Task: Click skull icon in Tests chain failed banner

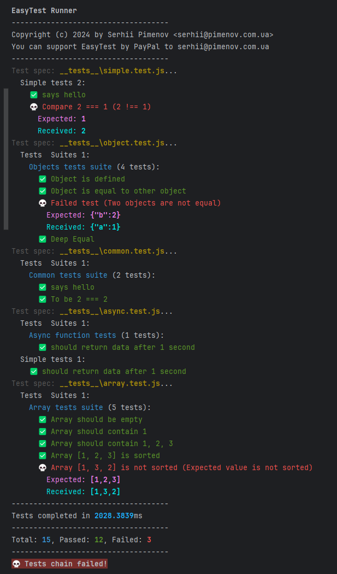Action: [x=16, y=564]
